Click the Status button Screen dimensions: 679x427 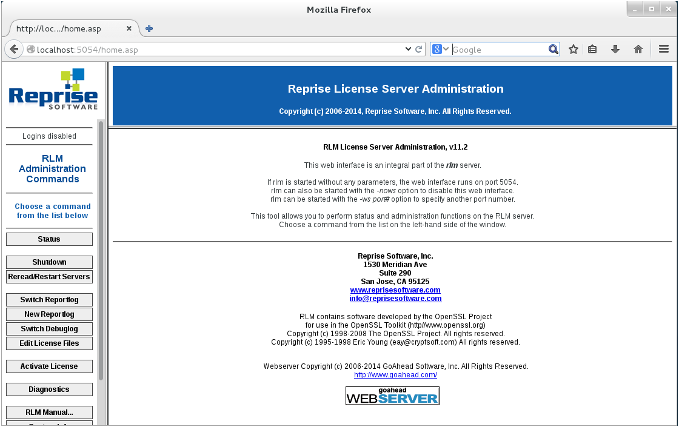click(x=49, y=239)
